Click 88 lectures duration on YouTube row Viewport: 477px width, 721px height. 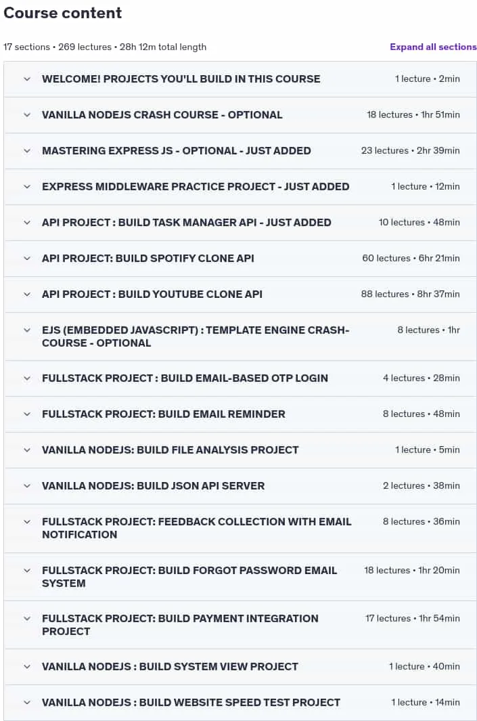(410, 294)
